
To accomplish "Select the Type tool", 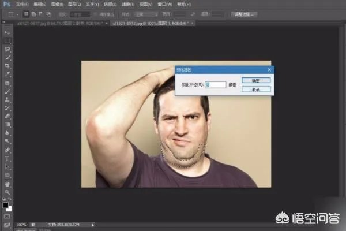I will tap(7, 158).
